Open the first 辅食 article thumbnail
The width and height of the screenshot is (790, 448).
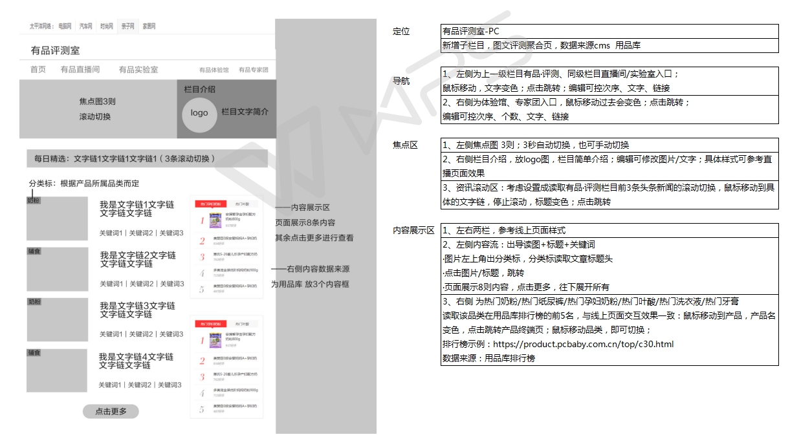57,269
